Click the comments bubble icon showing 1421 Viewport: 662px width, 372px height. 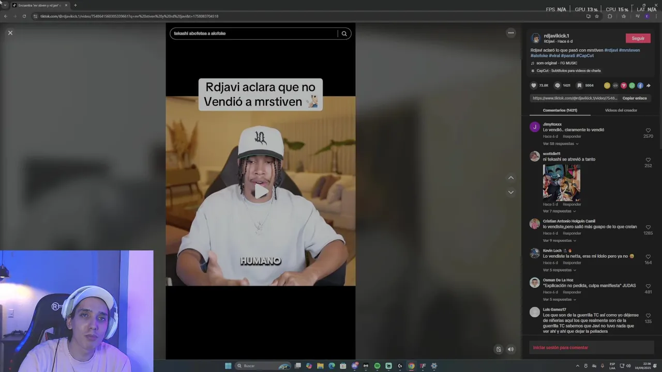pyautogui.click(x=557, y=86)
